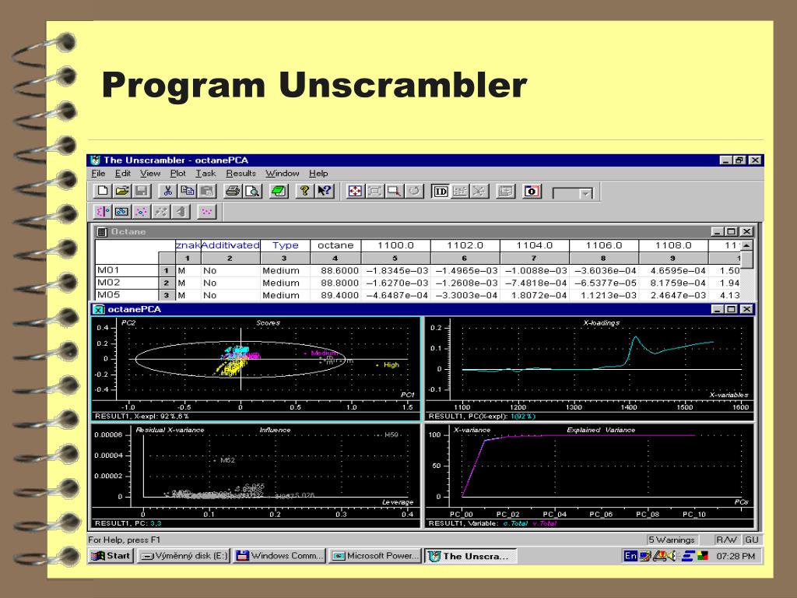Select row header M02
797x598 pixels.
127,283
